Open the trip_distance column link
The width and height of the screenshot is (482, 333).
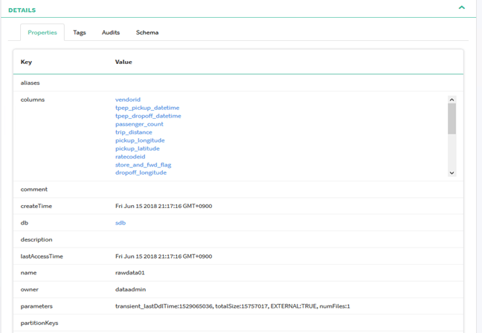[x=134, y=132]
